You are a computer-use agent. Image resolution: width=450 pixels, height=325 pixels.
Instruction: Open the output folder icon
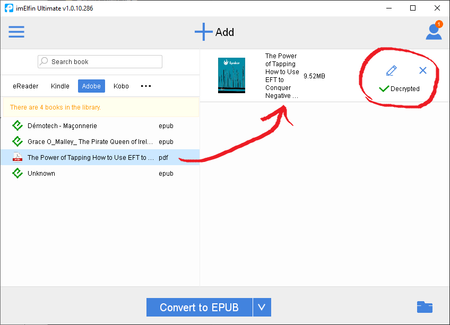pos(425,307)
